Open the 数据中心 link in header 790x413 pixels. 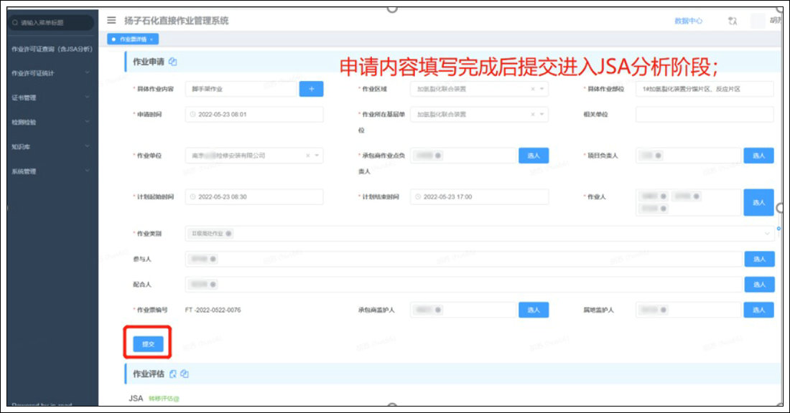pyautogui.click(x=688, y=22)
